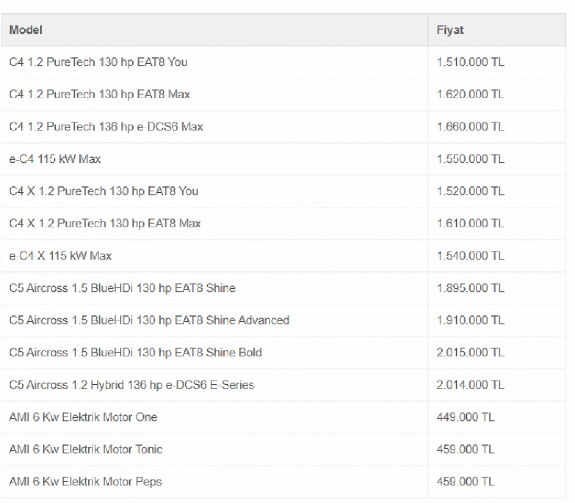
Task: Click the Fiyat column header
Action: (x=450, y=30)
